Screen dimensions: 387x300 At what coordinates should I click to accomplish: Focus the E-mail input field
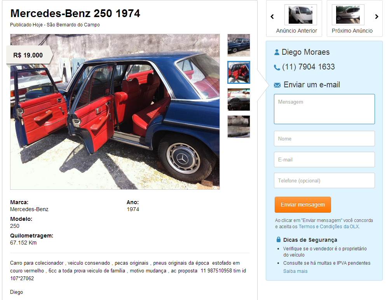[x=324, y=160]
